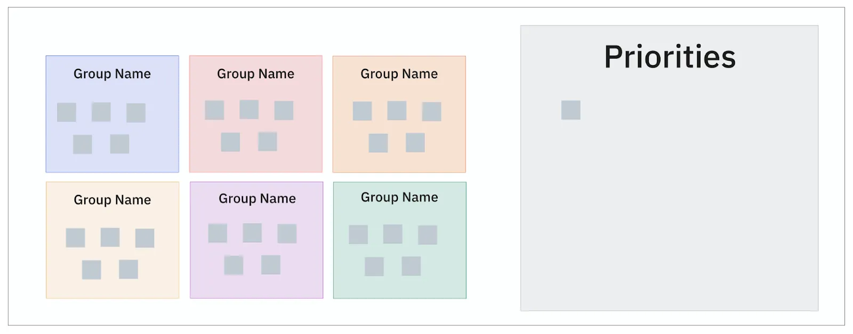Click the Priorities heading text
This screenshot has width=853, height=334.
tap(670, 57)
